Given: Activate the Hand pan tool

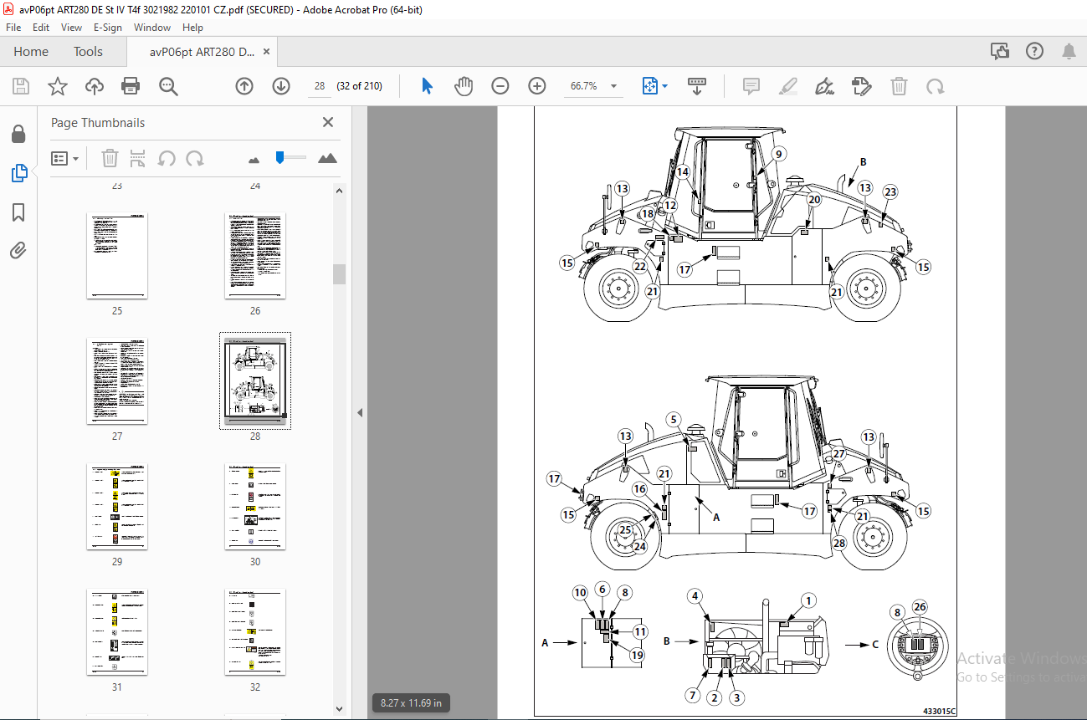Looking at the screenshot, I should click(x=464, y=86).
